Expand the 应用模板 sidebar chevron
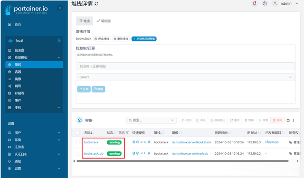Viewport: 304px width, 178px height. [x=58, y=57]
